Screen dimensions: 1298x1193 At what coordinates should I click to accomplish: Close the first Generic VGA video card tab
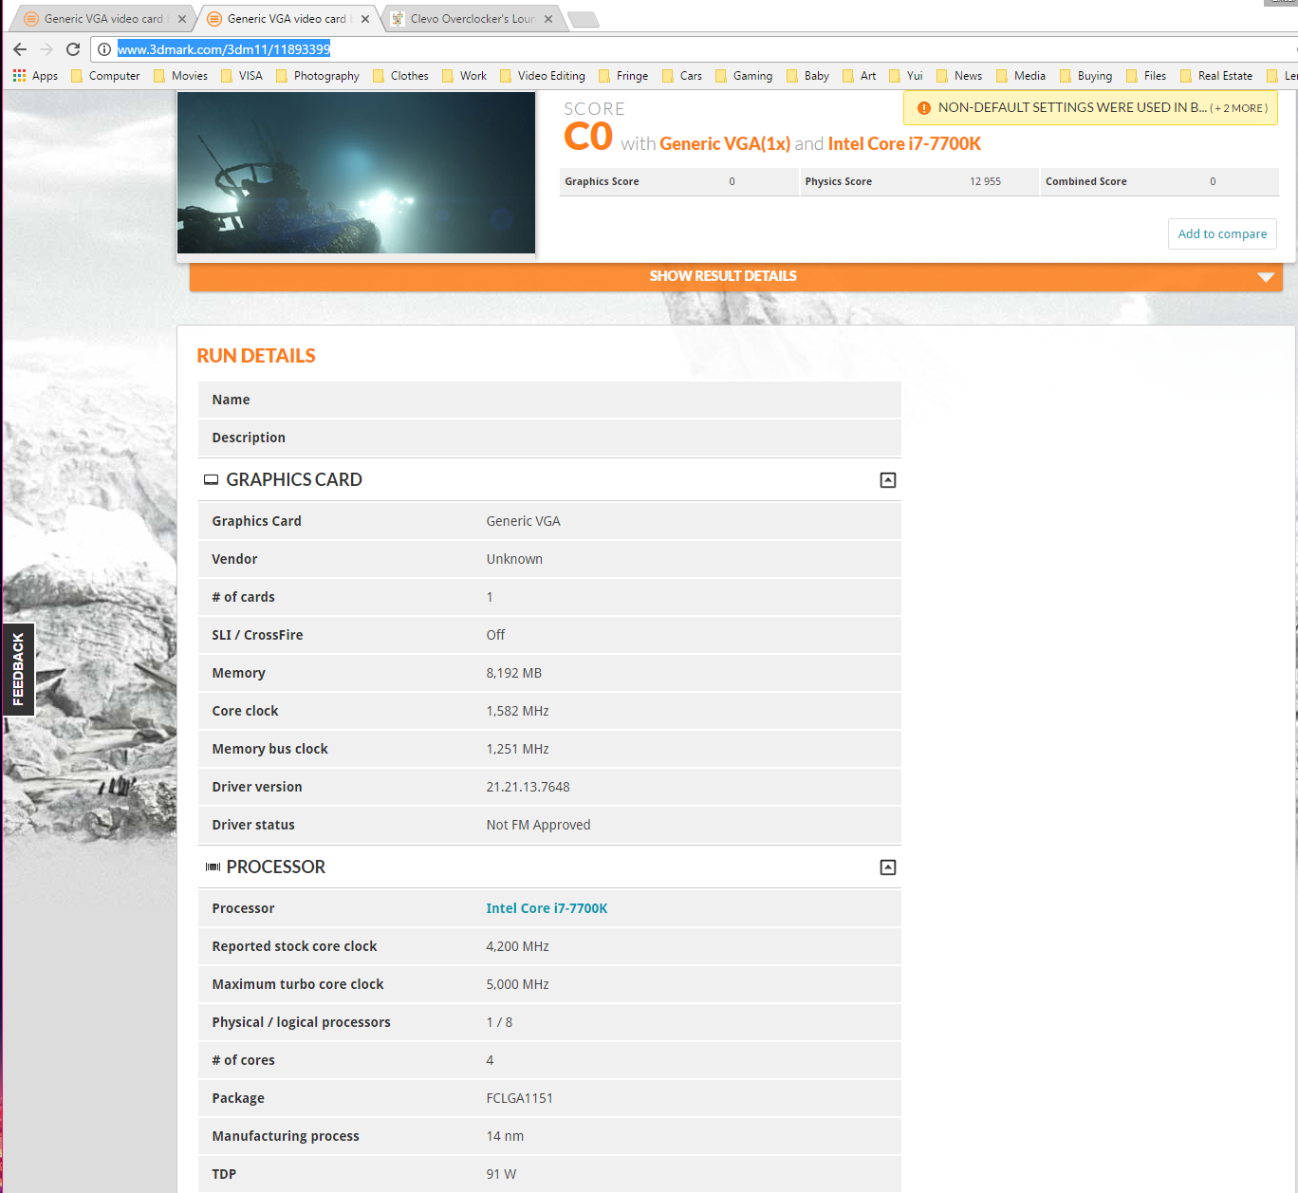pyautogui.click(x=182, y=19)
